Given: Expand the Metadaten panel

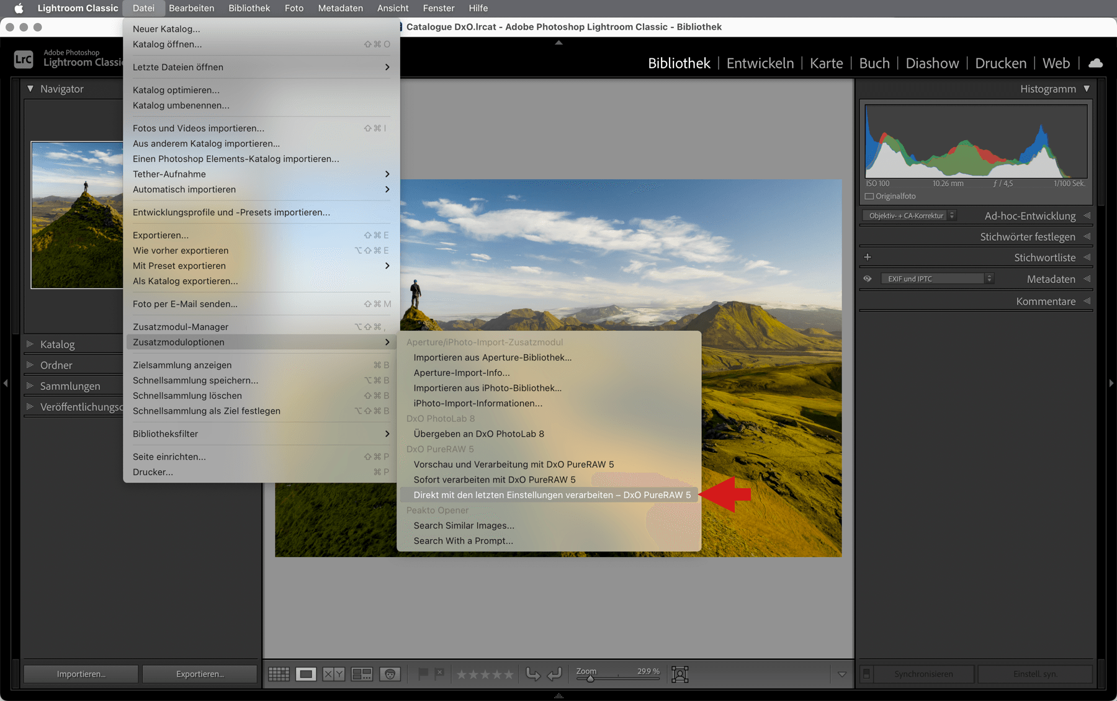Looking at the screenshot, I should click(1087, 279).
